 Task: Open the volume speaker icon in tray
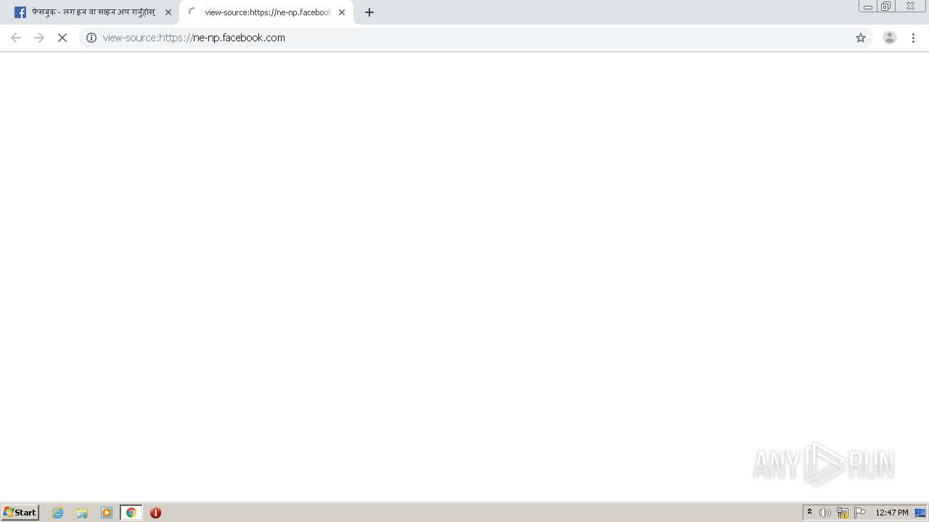pos(825,513)
